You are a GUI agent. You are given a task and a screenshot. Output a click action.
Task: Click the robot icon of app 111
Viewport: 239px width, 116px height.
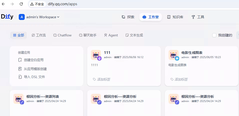(96, 55)
